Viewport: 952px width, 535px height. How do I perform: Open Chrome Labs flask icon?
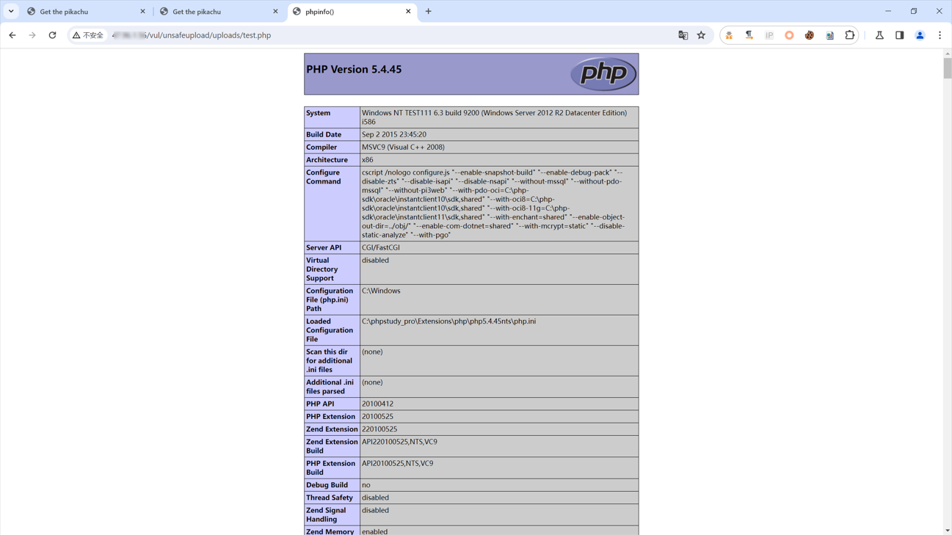coord(879,35)
